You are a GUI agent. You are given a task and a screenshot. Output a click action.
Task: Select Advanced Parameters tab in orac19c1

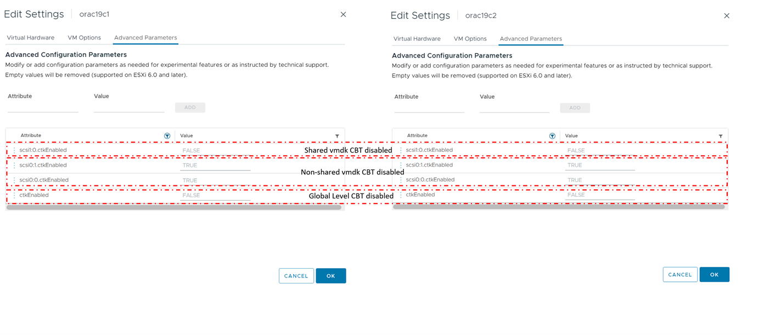[x=145, y=38]
